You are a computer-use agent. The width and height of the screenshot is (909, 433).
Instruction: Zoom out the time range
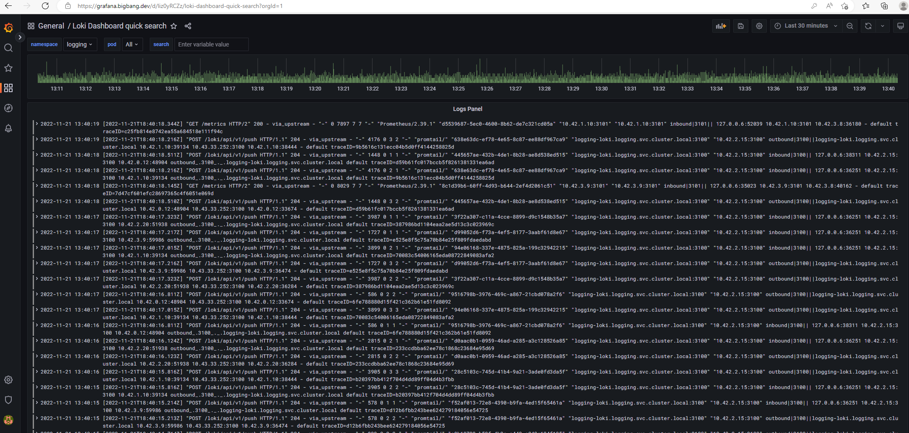[850, 26]
